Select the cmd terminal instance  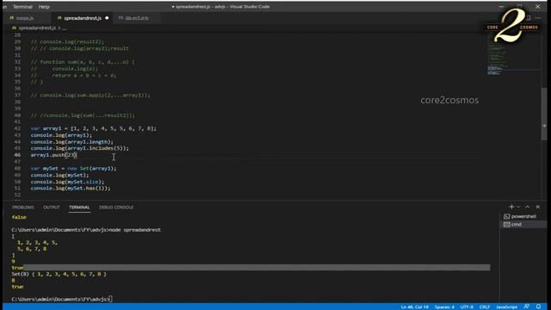pos(523,224)
